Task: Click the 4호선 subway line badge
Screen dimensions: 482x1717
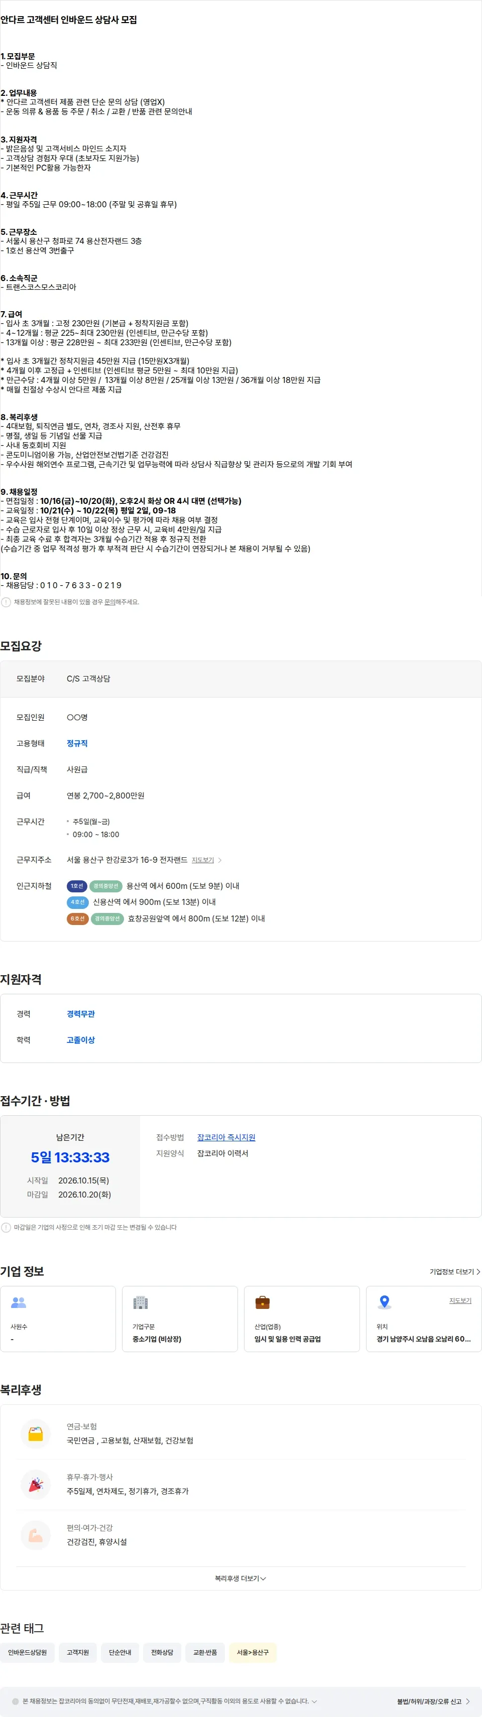Action: [77, 902]
